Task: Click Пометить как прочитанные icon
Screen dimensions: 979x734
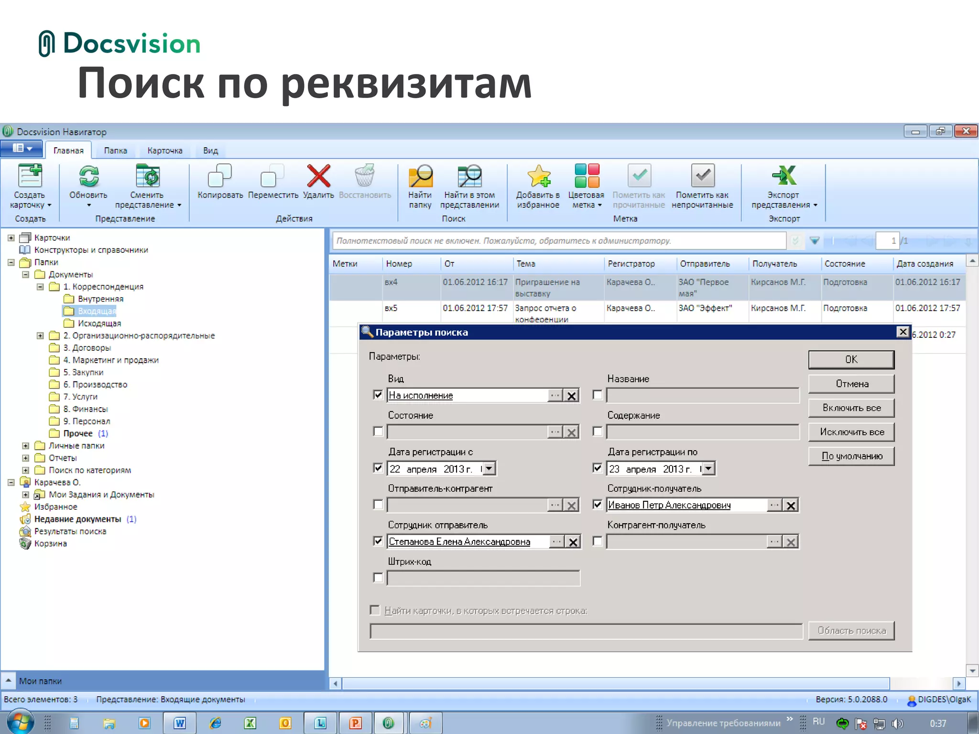Action: 639,175
